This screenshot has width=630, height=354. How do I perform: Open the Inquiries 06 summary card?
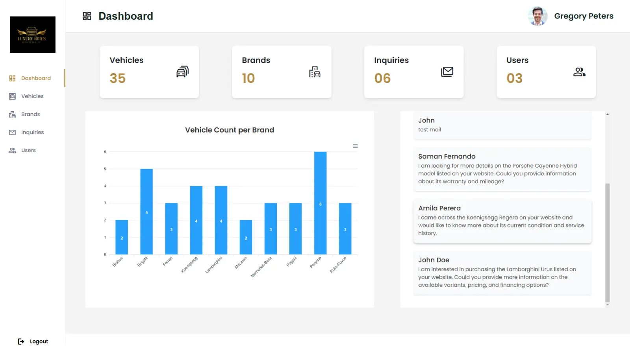[414, 72]
